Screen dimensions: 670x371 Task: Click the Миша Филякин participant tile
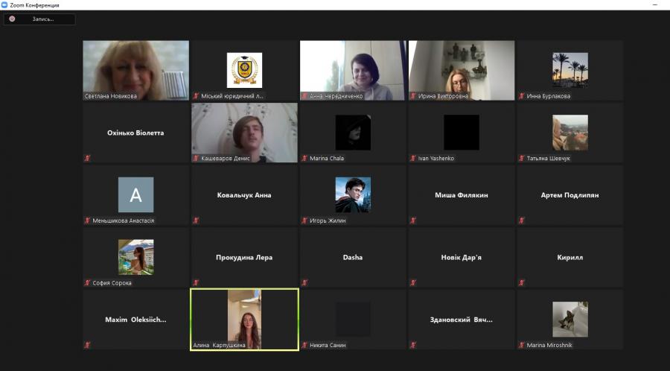(x=462, y=195)
